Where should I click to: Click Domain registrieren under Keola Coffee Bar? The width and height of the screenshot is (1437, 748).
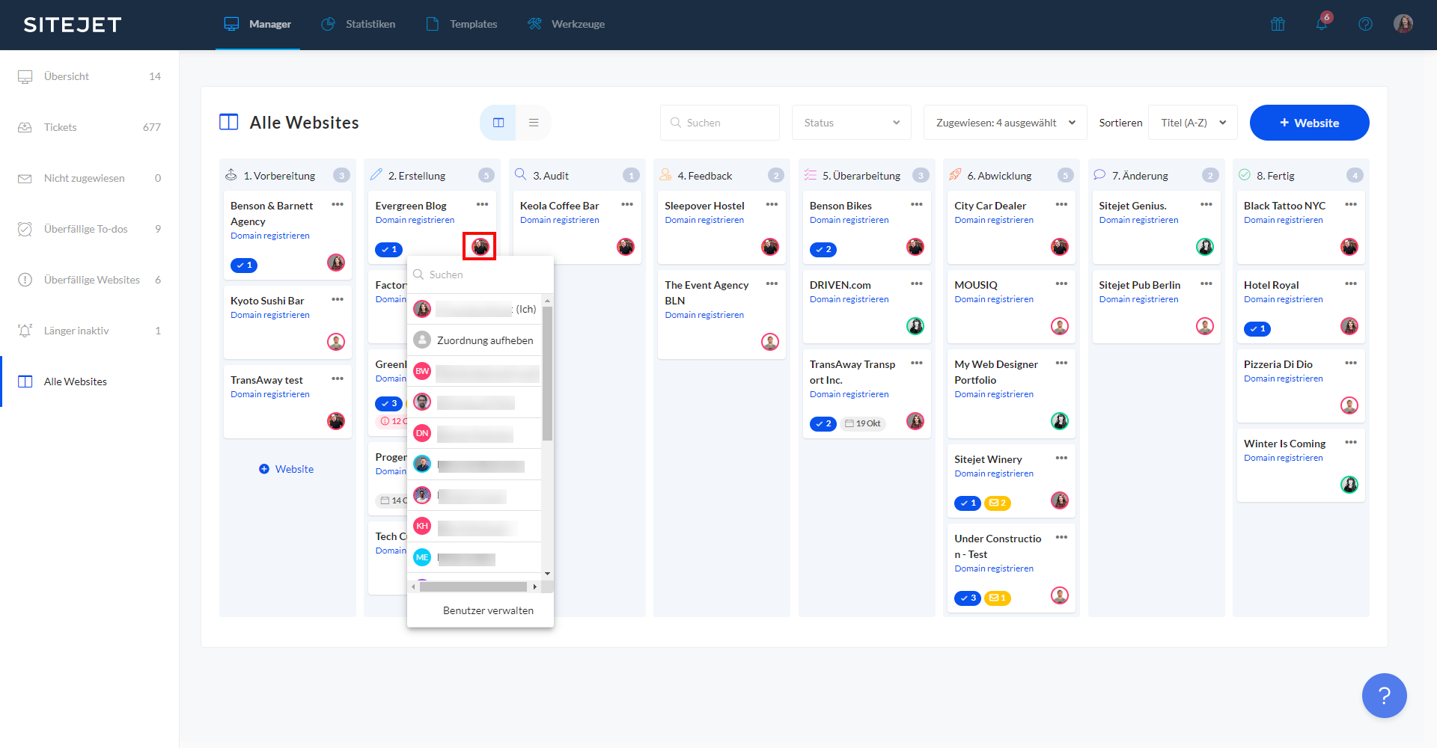coord(560,220)
